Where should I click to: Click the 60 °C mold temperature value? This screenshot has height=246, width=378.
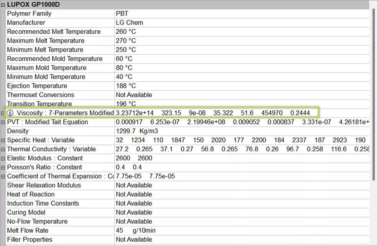[124, 59]
